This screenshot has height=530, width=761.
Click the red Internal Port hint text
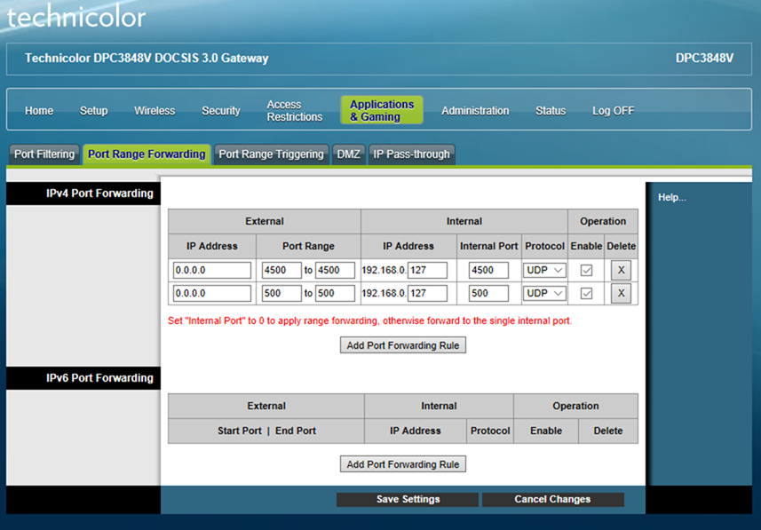(369, 320)
